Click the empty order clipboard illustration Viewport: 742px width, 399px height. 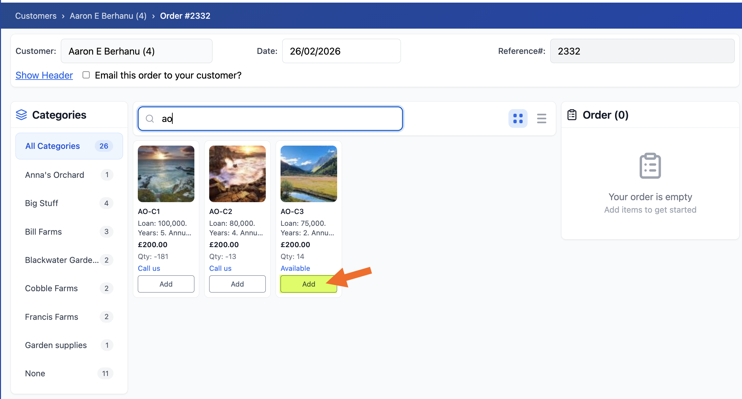(650, 166)
